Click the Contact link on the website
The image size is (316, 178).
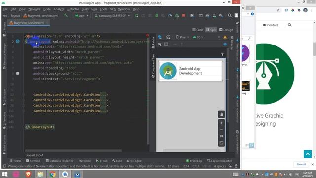(x=271, y=25)
